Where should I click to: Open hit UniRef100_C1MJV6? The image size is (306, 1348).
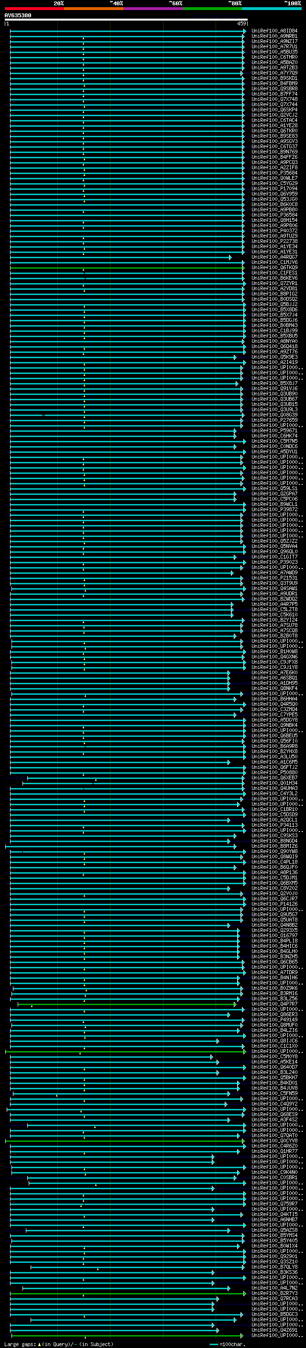pyautogui.click(x=274, y=263)
